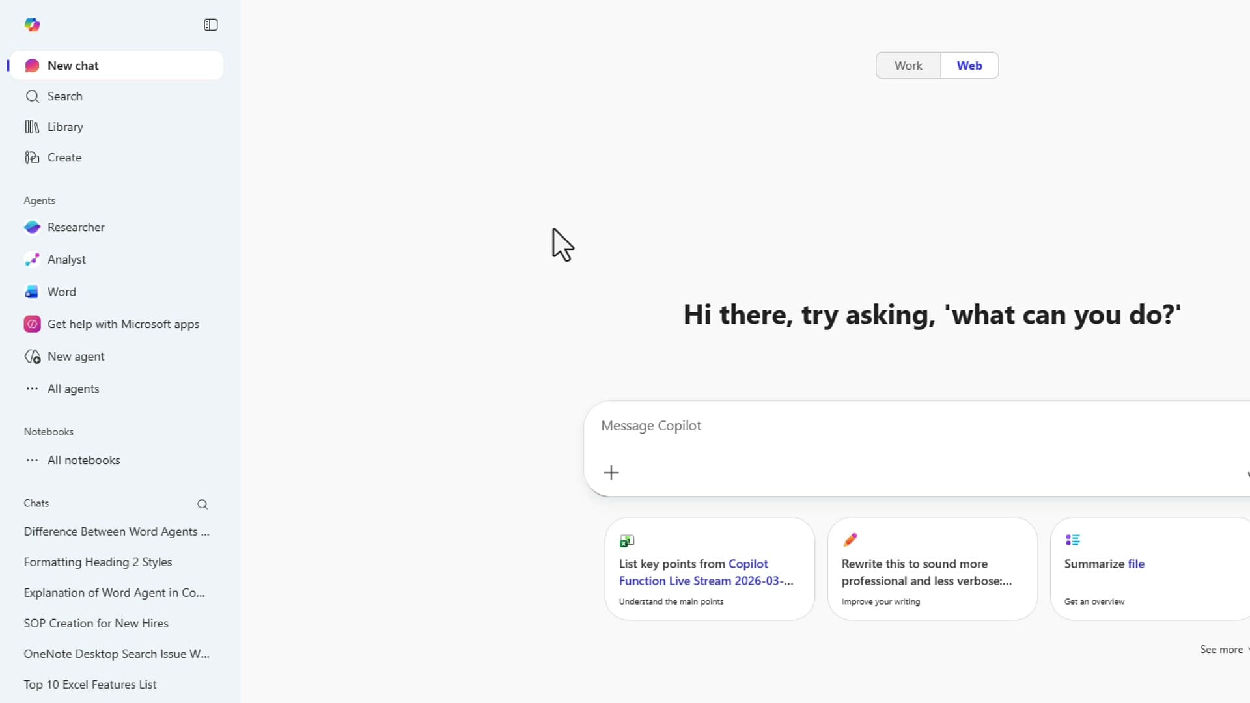Switch to Web mode

point(969,66)
